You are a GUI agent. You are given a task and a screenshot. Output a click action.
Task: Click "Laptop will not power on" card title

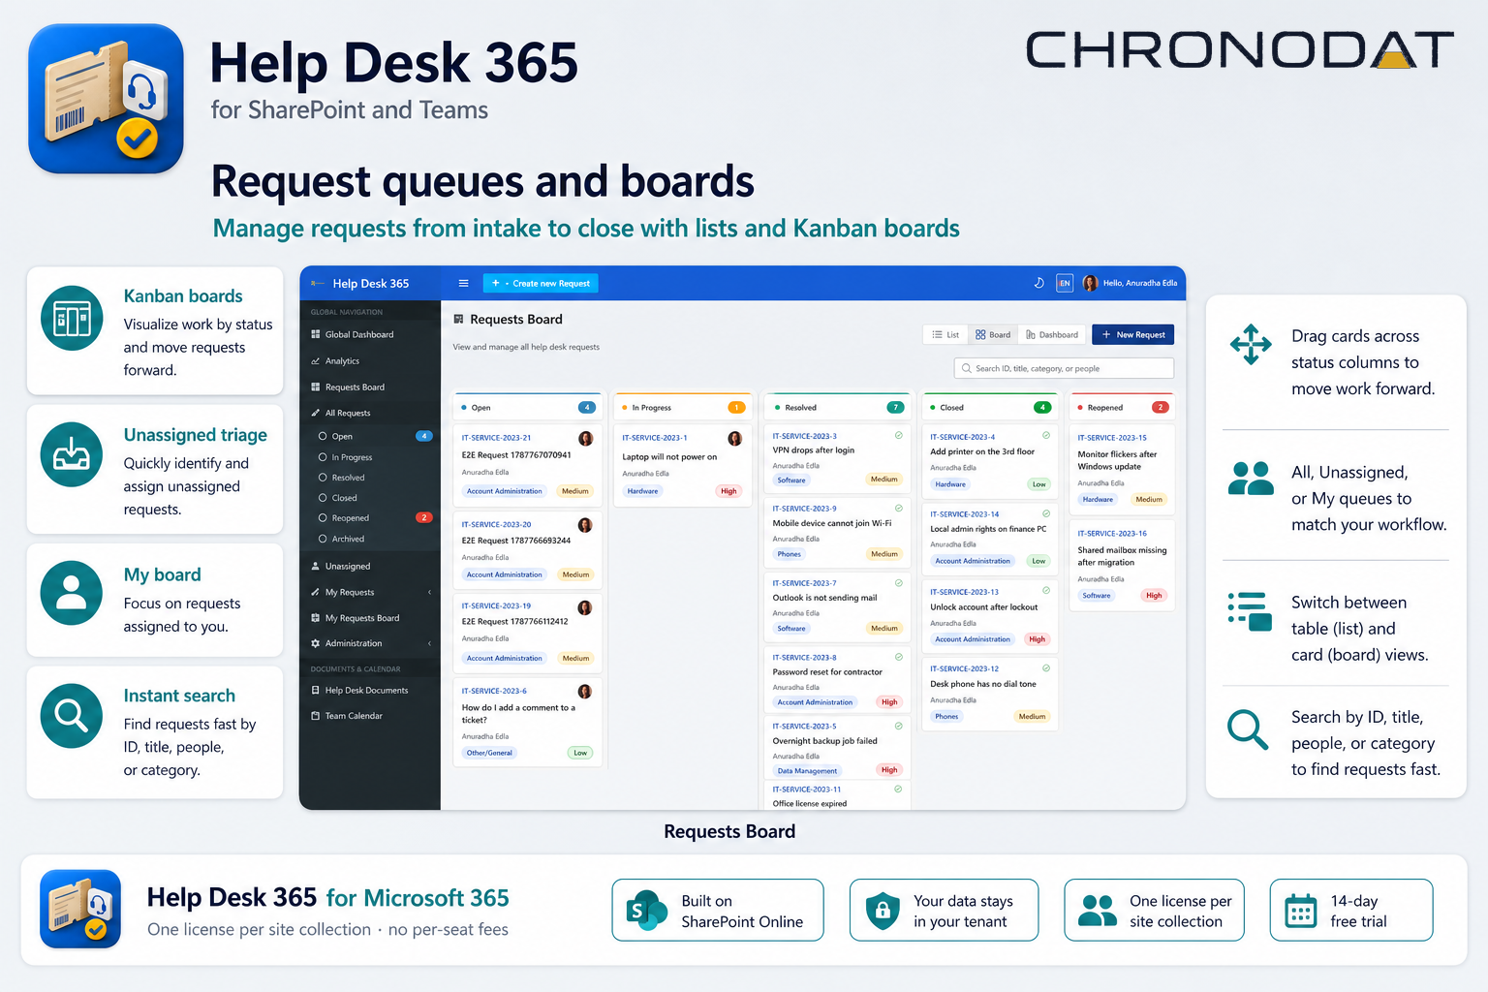click(x=669, y=457)
